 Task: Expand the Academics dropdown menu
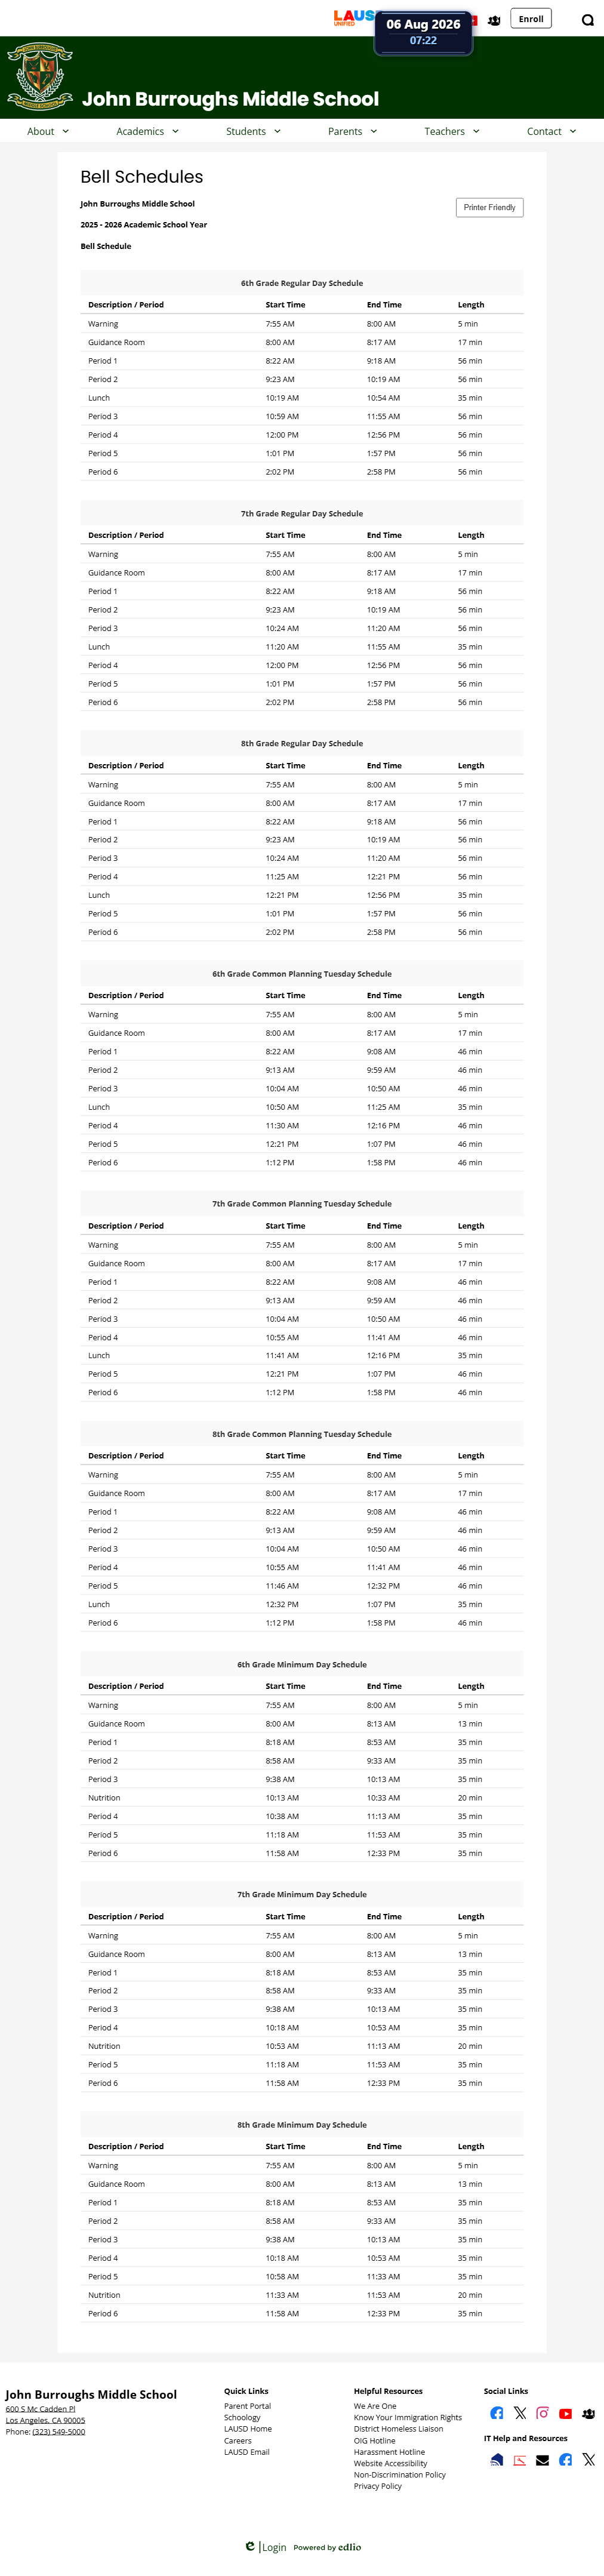pyautogui.click(x=147, y=131)
